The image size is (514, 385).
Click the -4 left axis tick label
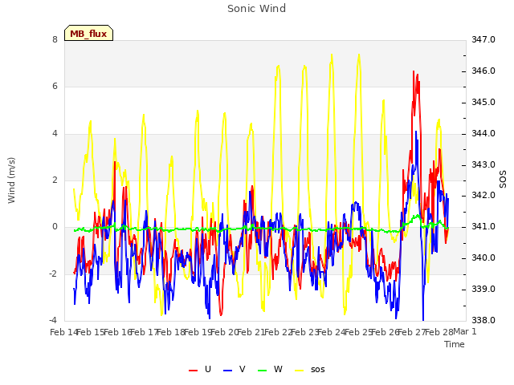(54, 321)
